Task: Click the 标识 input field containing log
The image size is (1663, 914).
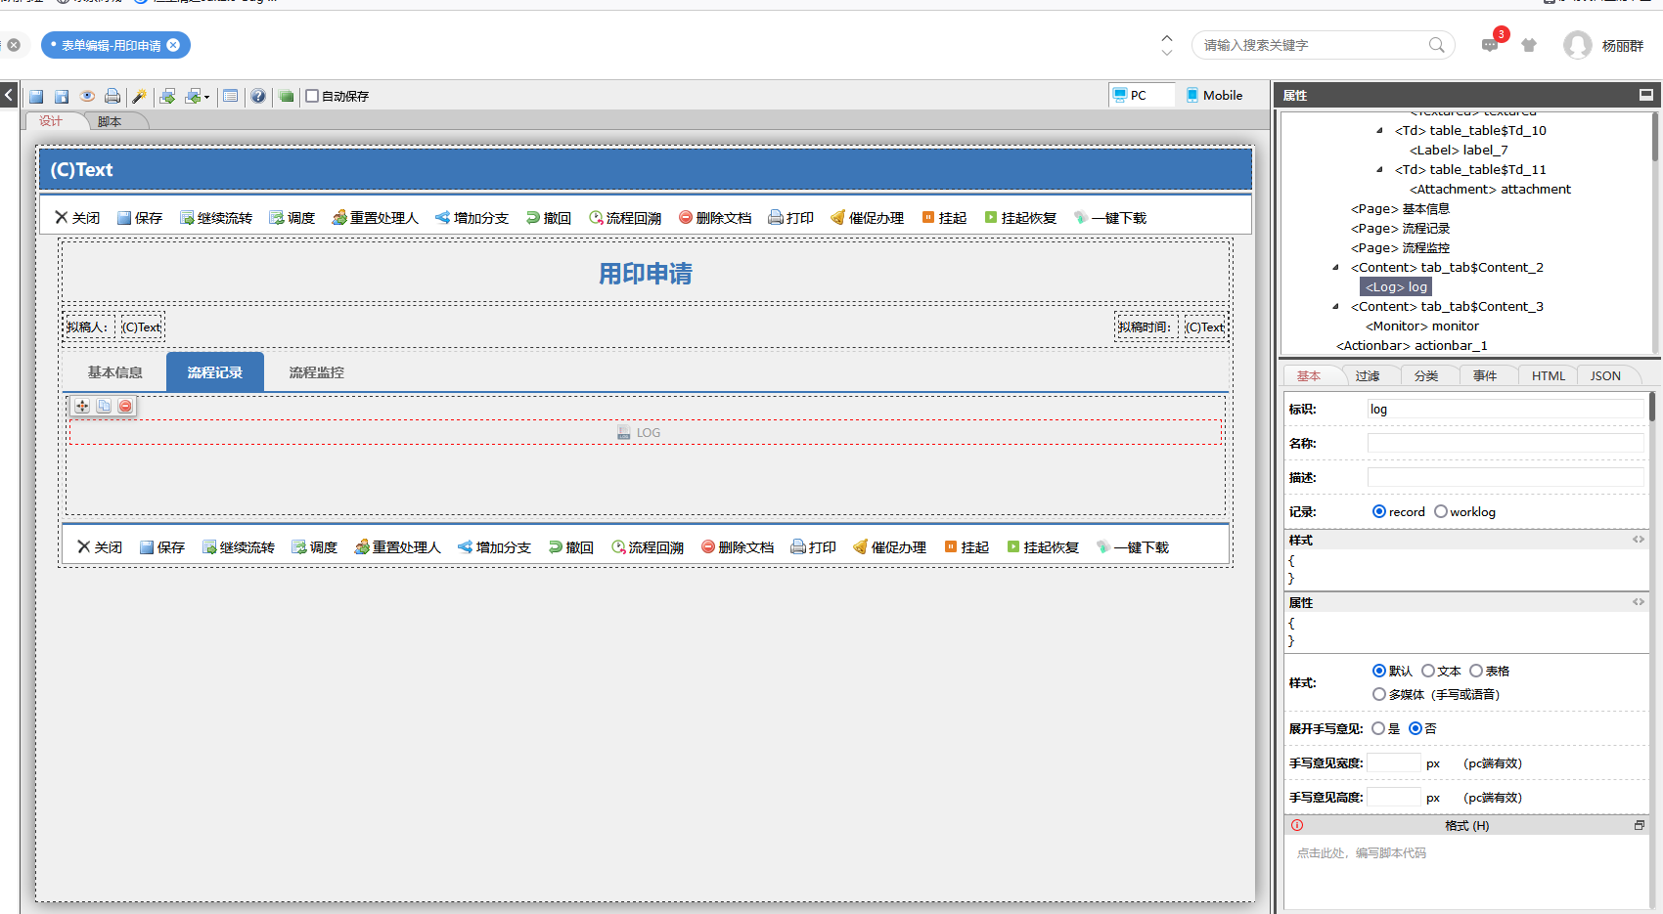Action: [x=1506, y=409]
